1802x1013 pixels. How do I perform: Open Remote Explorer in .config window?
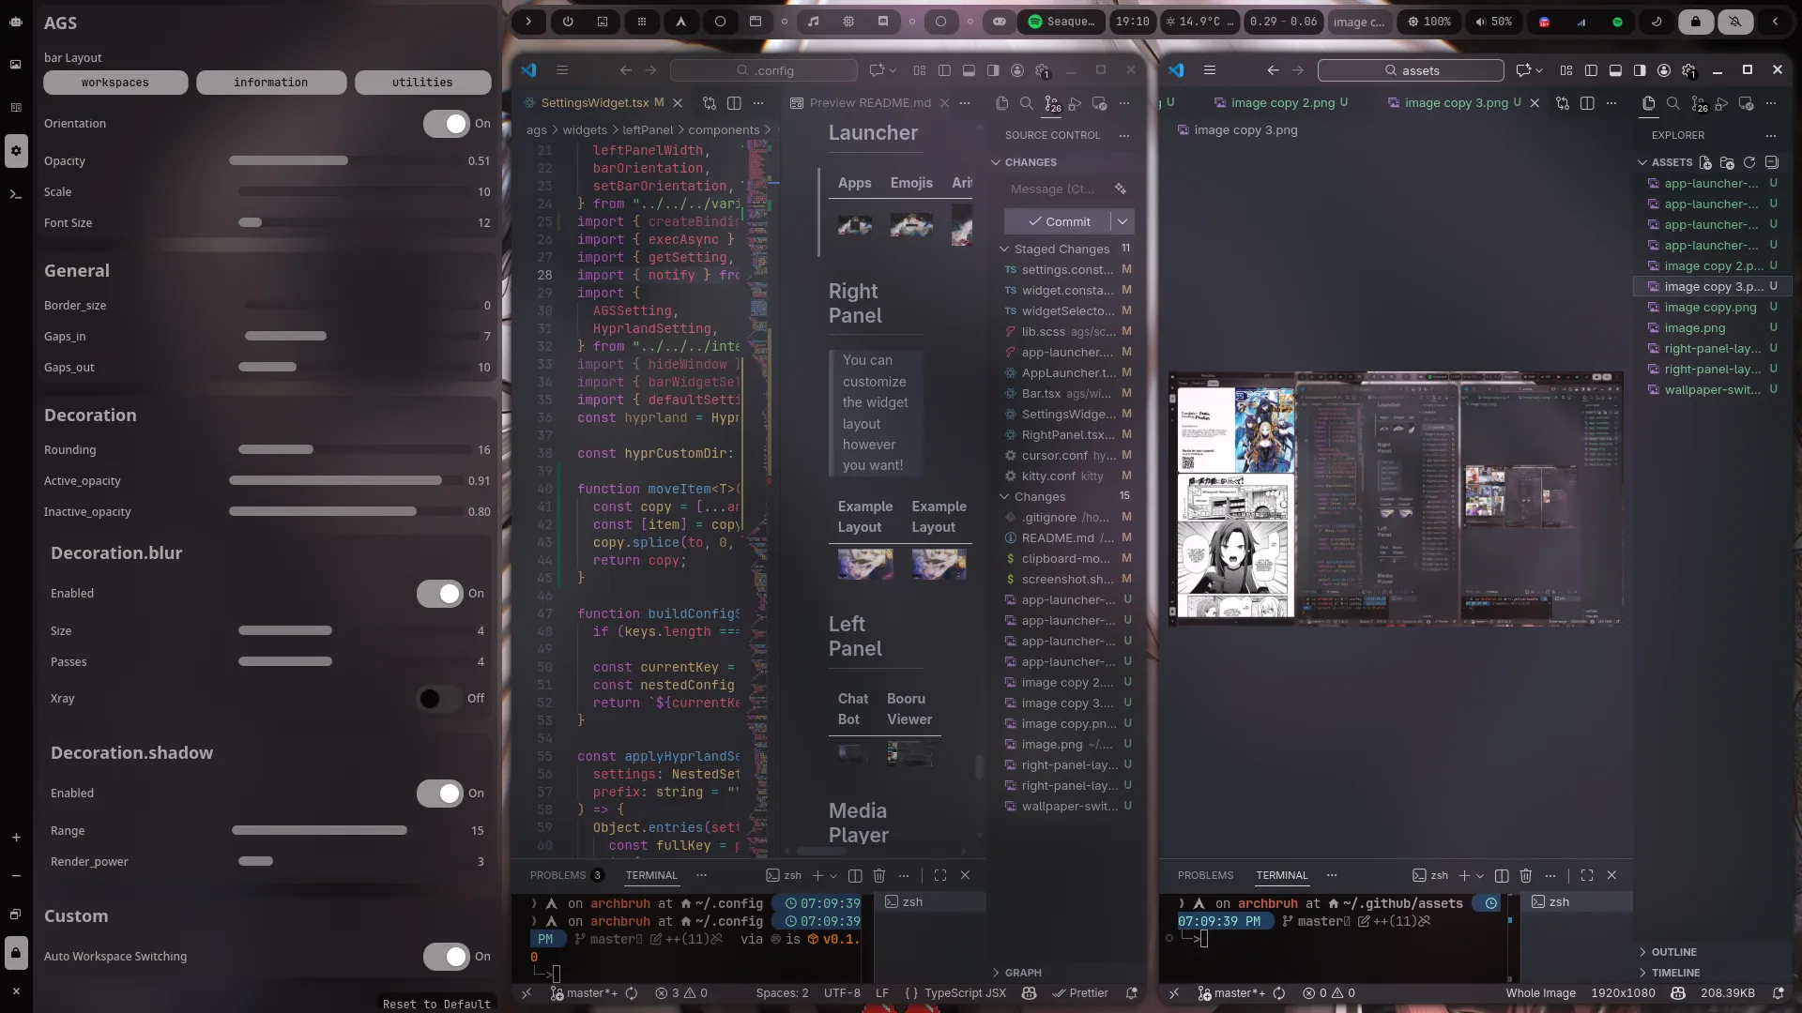pyautogui.click(x=1100, y=103)
